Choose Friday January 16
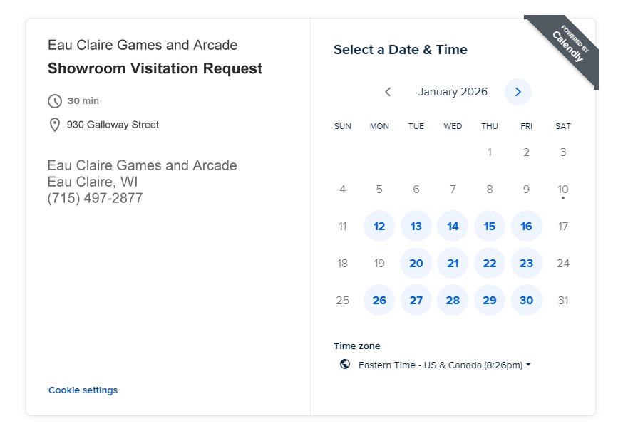 526,226
